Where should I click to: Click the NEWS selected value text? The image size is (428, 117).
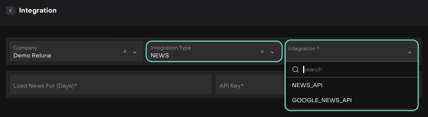pyautogui.click(x=160, y=55)
